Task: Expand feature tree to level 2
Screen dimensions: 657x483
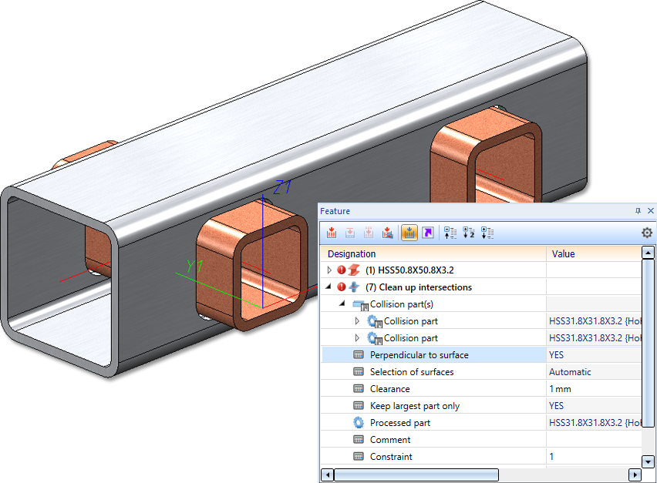Action: (469, 233)
